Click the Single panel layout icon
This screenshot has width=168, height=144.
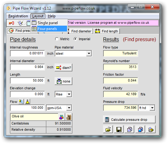click(34, 23)
